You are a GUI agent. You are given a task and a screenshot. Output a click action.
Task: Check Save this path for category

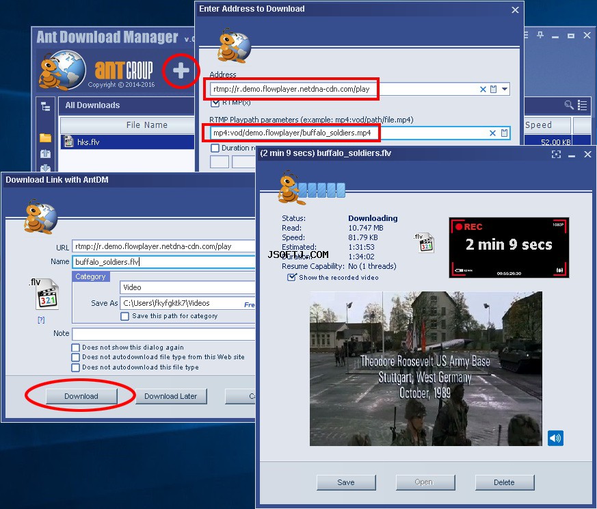coord(124,316)
